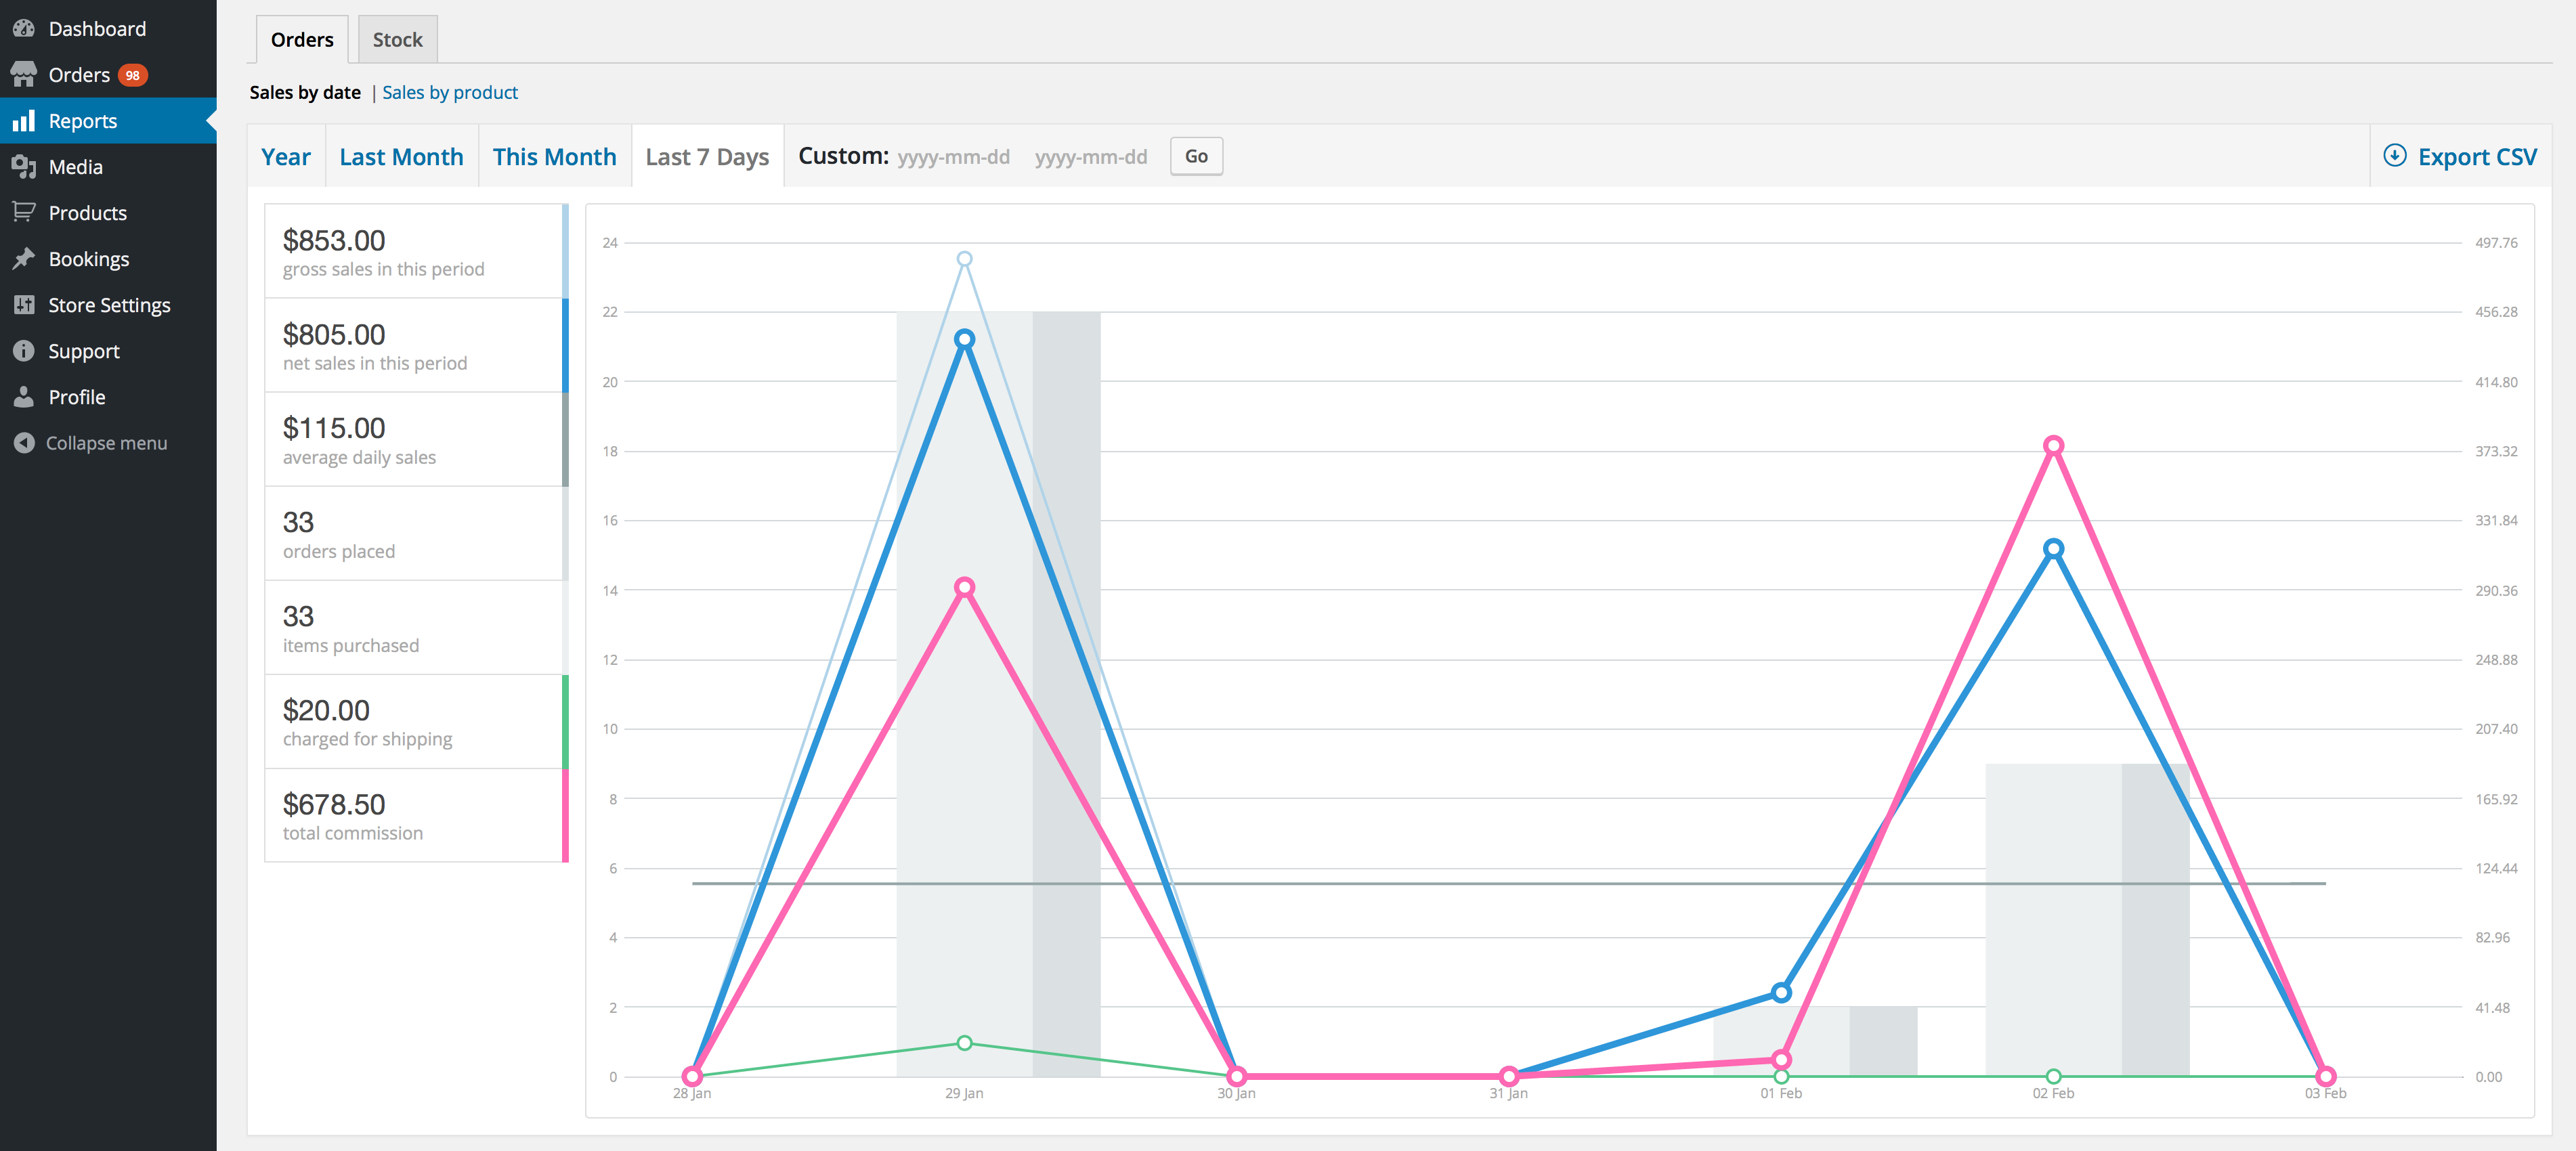
Task: Toggle the charged for shipping series
Action: pyautogui.click(x=414, y=722)
